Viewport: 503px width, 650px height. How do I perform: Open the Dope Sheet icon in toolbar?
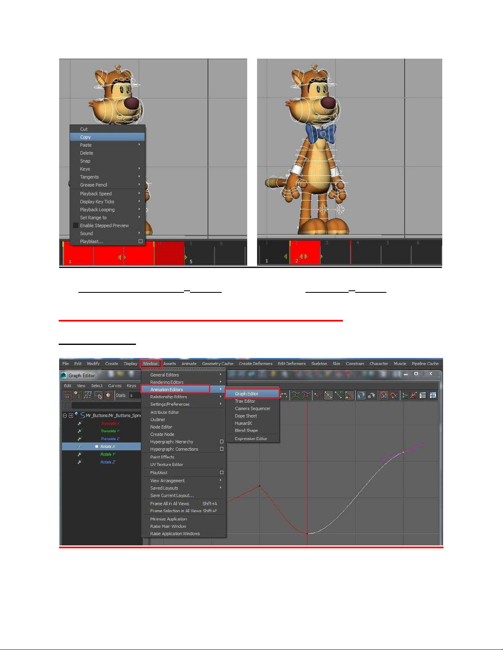click(423, 395)
